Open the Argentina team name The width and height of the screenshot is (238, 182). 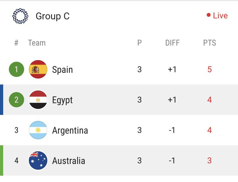point(70,130)
